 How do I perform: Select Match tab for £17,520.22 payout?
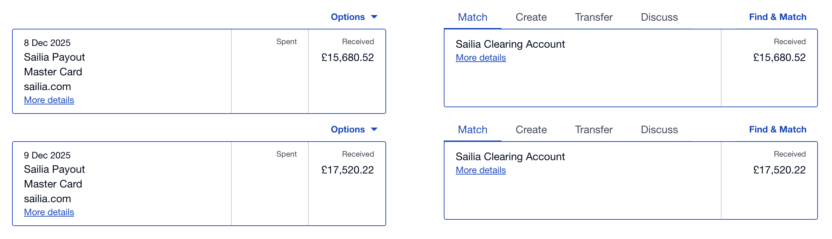[472, 130]
